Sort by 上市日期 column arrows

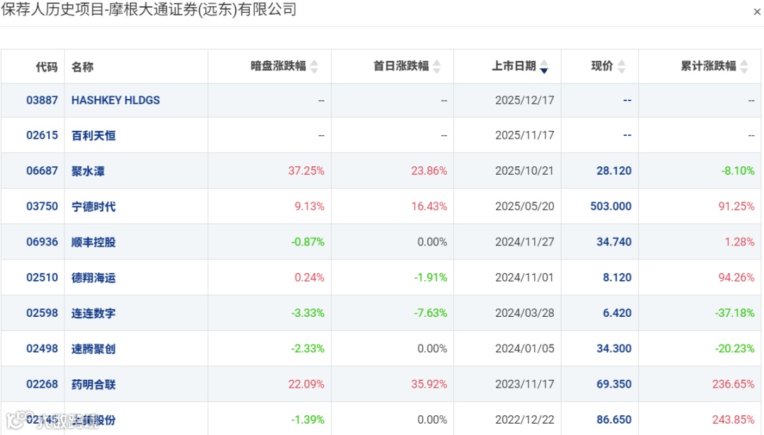click(x=544, y=66)
